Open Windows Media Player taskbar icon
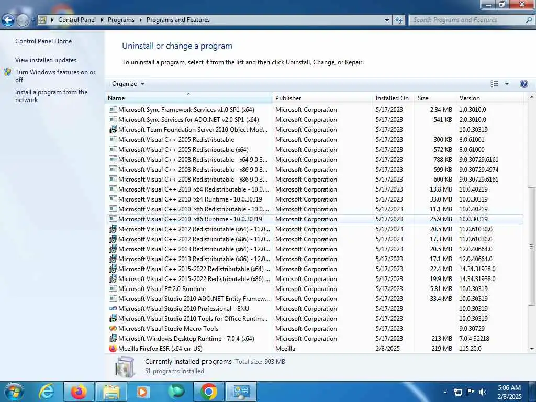The width and height of the screenshot is (536, 402). click(142, 392)
